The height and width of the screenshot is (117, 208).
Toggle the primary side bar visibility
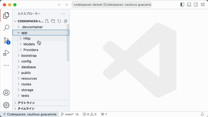[x=182, y=5]
